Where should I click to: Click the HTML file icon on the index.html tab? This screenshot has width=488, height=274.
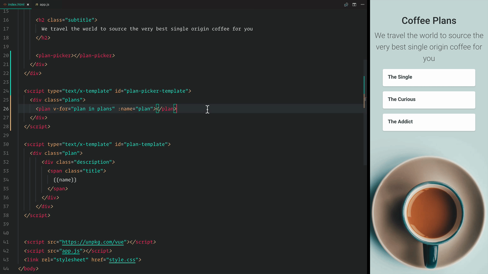pos(5,5)
